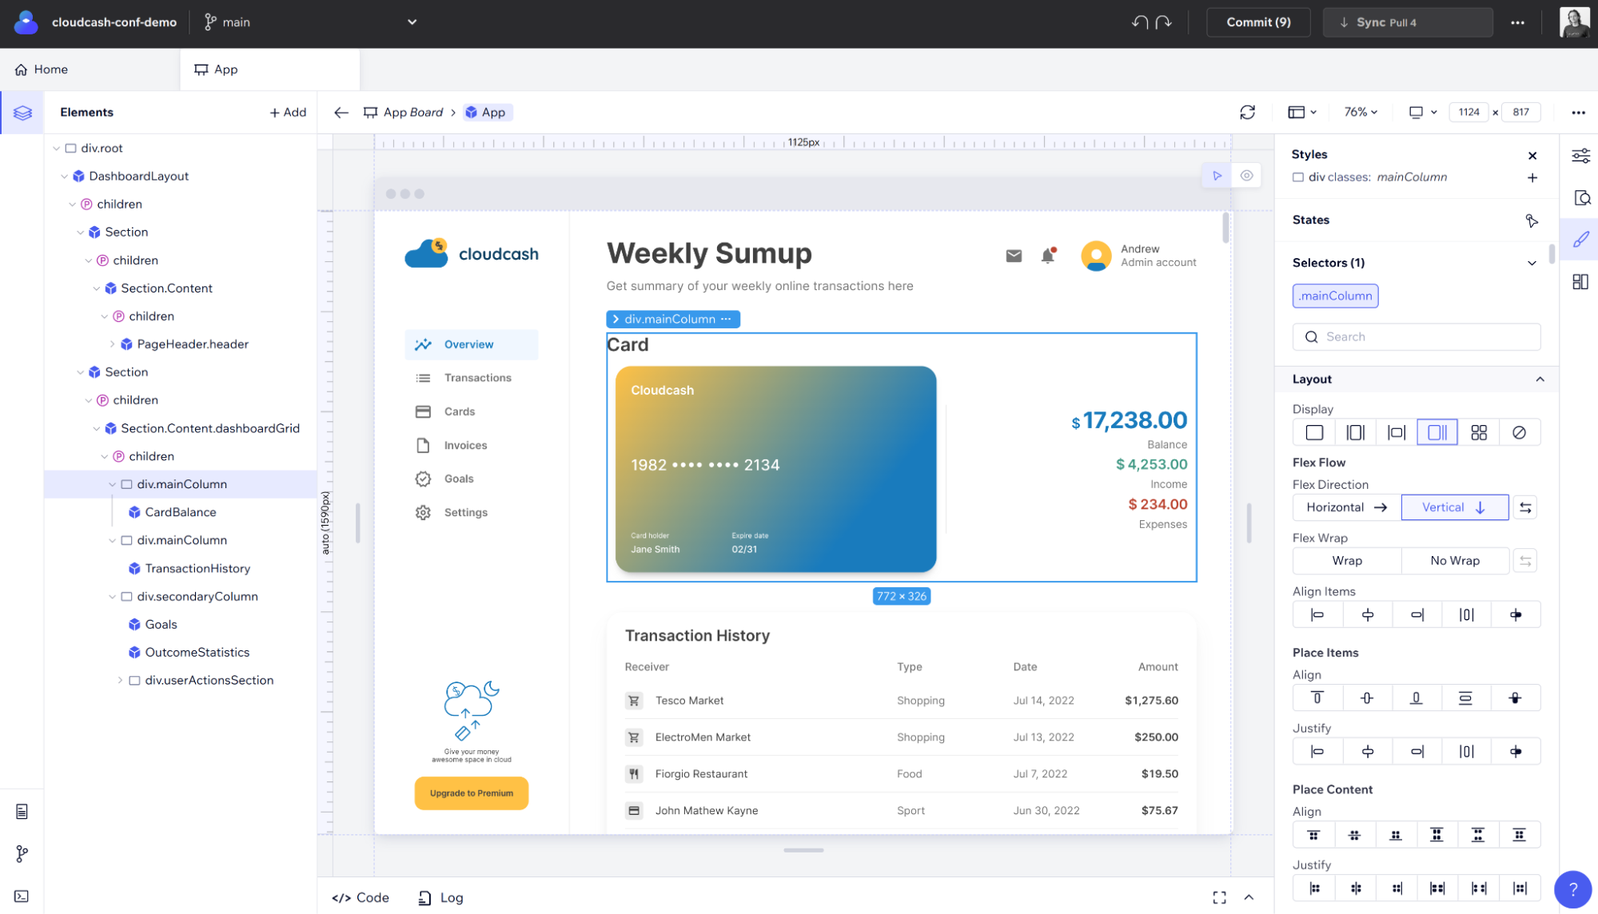Open the Elements layers panel icon
Viewport: 1598px width, 914px height.
[x=22, y=113]
